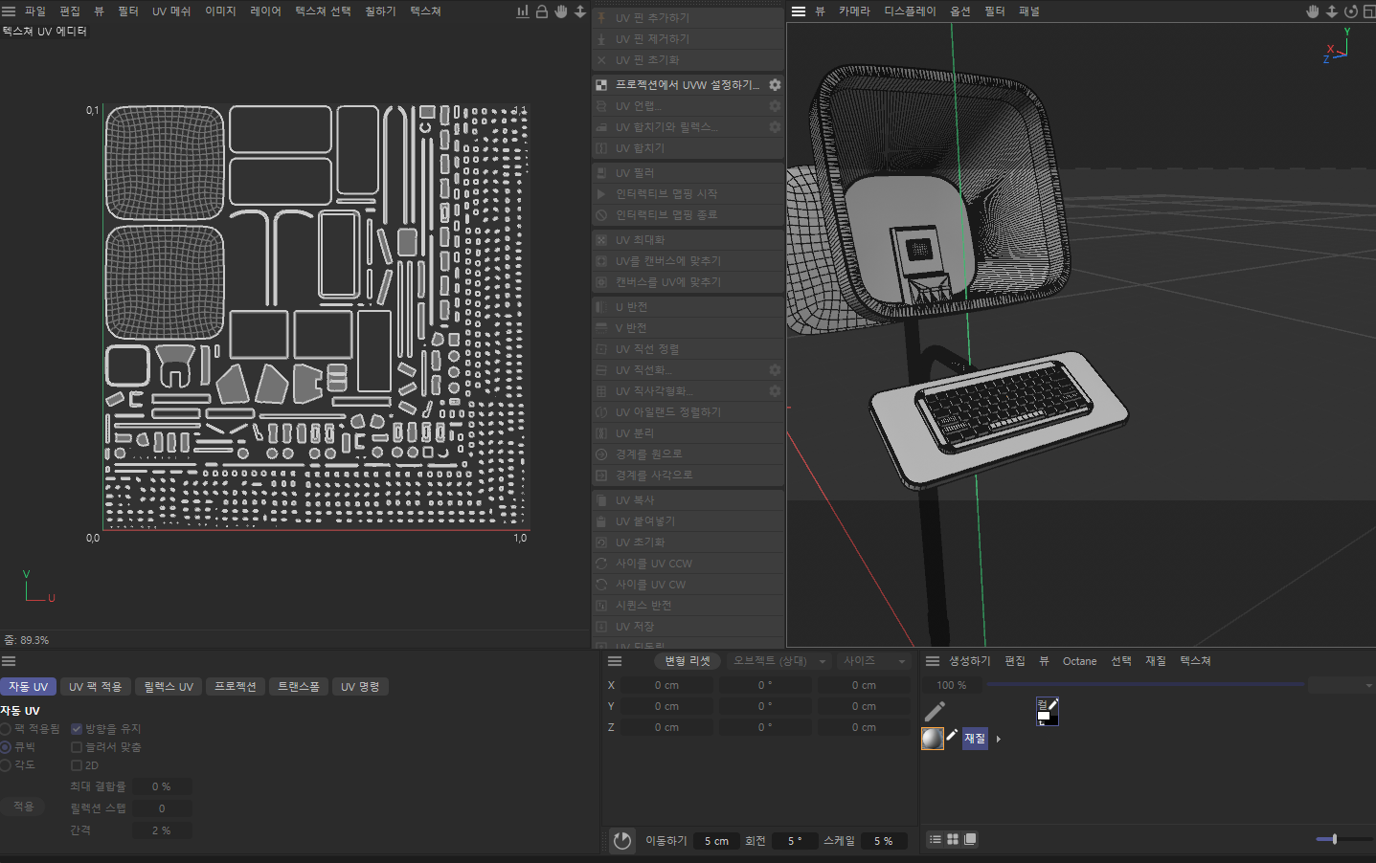
Task: Switch to the 릴렉스 UV tab
Action: pyautogui.click(x=169, y=687)
